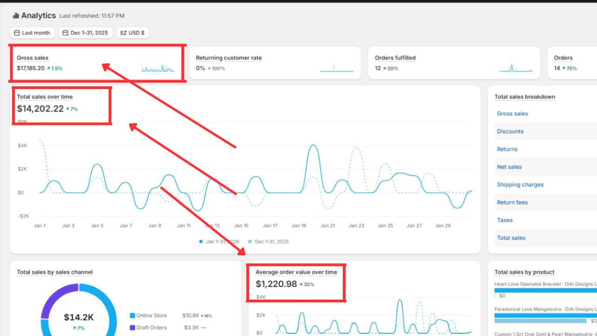Open the Average order value over time report

pos(296,273)
